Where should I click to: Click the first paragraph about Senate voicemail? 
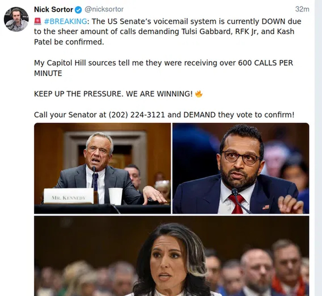167,31
